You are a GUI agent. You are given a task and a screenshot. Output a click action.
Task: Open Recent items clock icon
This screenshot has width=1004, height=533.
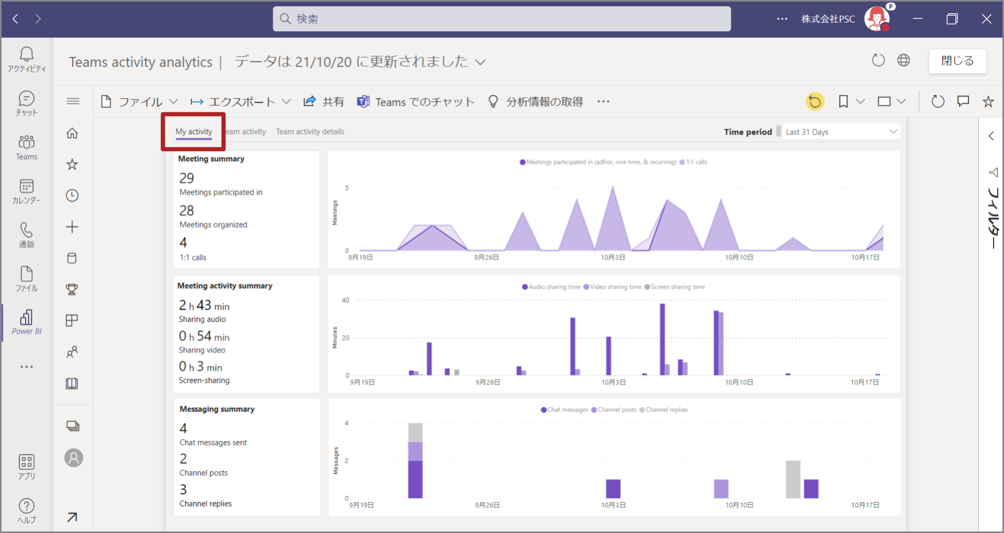pos(72,195)
